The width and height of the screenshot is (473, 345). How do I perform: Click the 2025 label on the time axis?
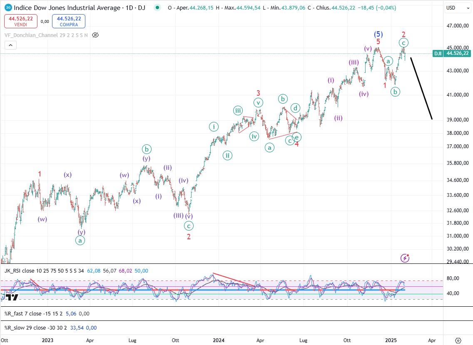tap(391, 340)
